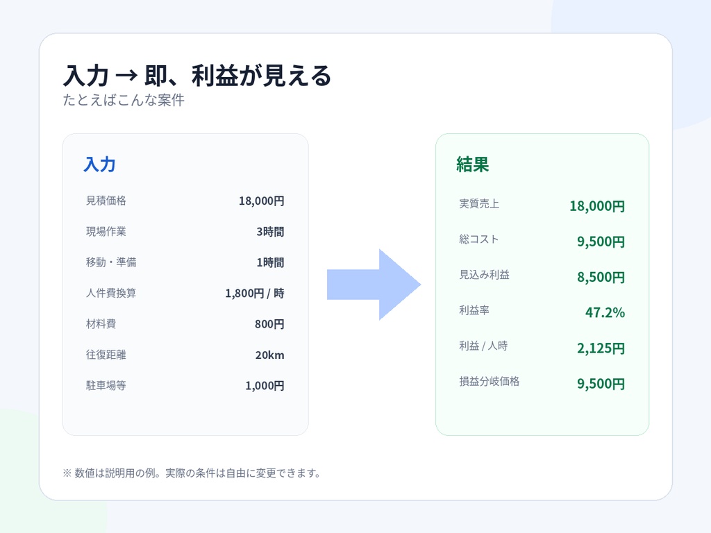The width and height of the screenshot is (711, 533).
Task: Click the 47.2% value
Action: [x=605, y=313]
